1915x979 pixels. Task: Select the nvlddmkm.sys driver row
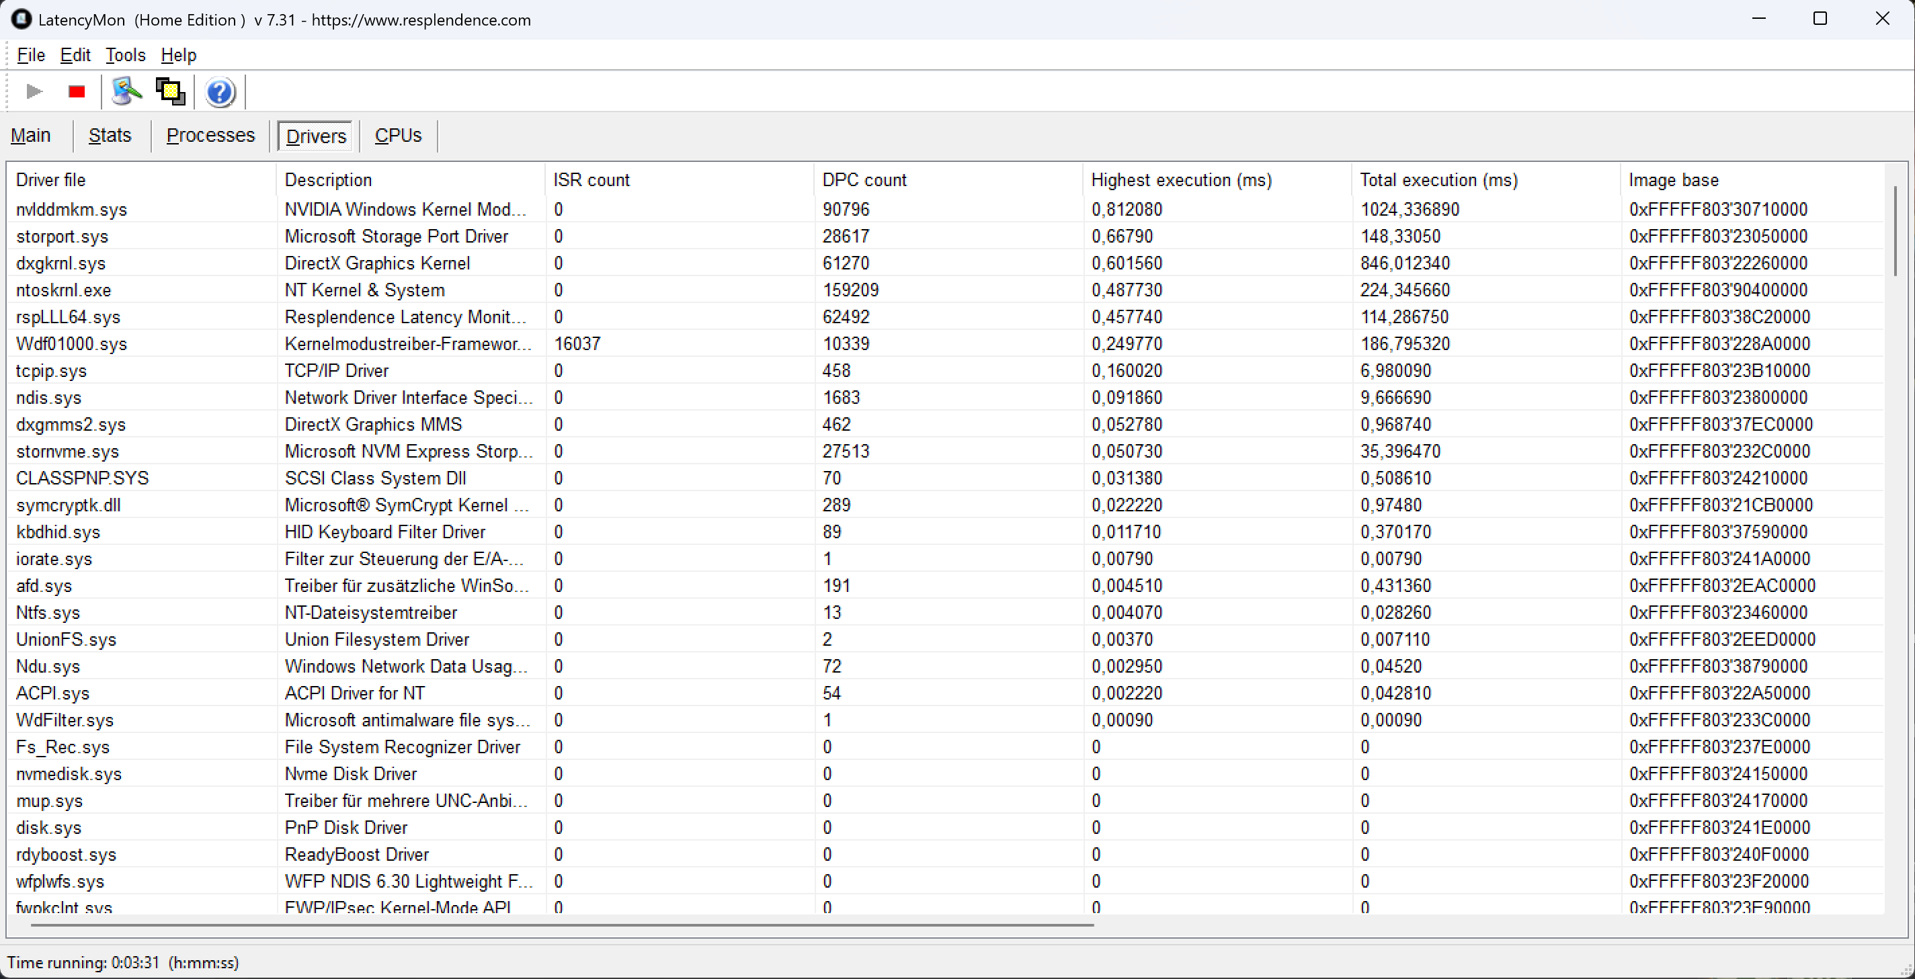click(71, 210)
